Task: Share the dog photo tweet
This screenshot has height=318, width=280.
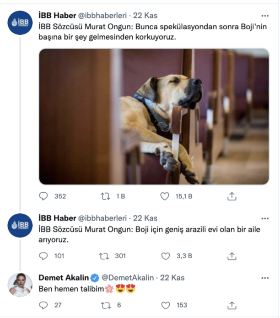Action: 232,196
